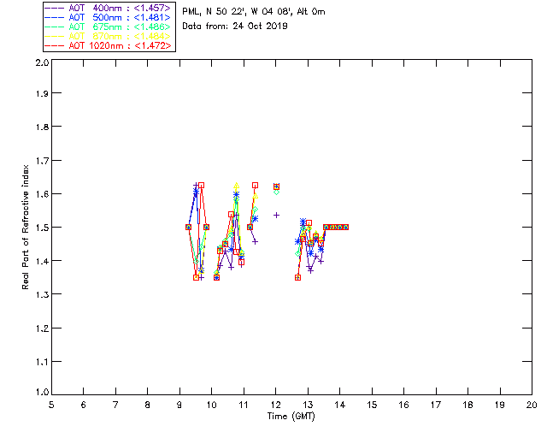Viewport: 547px width, 438px height.
Task: Click the 8 x-axis time label
Action: pos(148,405)
